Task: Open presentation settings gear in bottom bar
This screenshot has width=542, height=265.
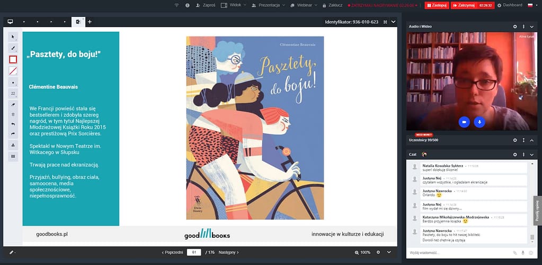Action: tap(378, 252)
